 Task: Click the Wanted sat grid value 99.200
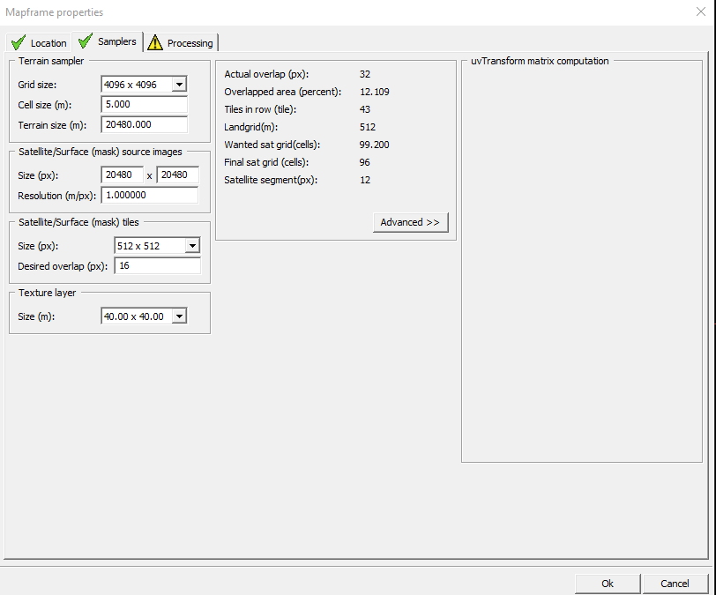coord(375,145)
